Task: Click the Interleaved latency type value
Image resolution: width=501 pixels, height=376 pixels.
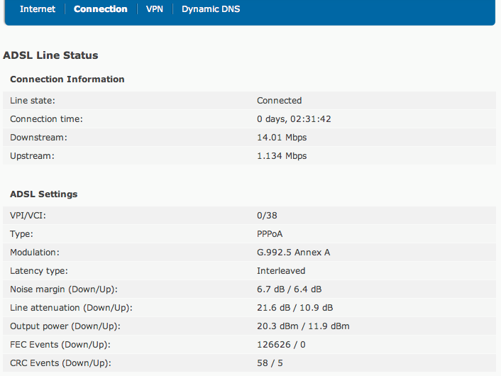Action: point(281,271)
